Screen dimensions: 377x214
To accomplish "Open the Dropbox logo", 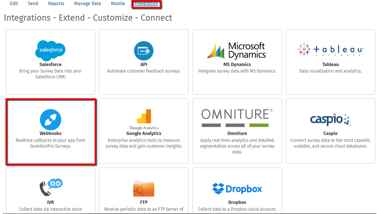I will 237,189.
